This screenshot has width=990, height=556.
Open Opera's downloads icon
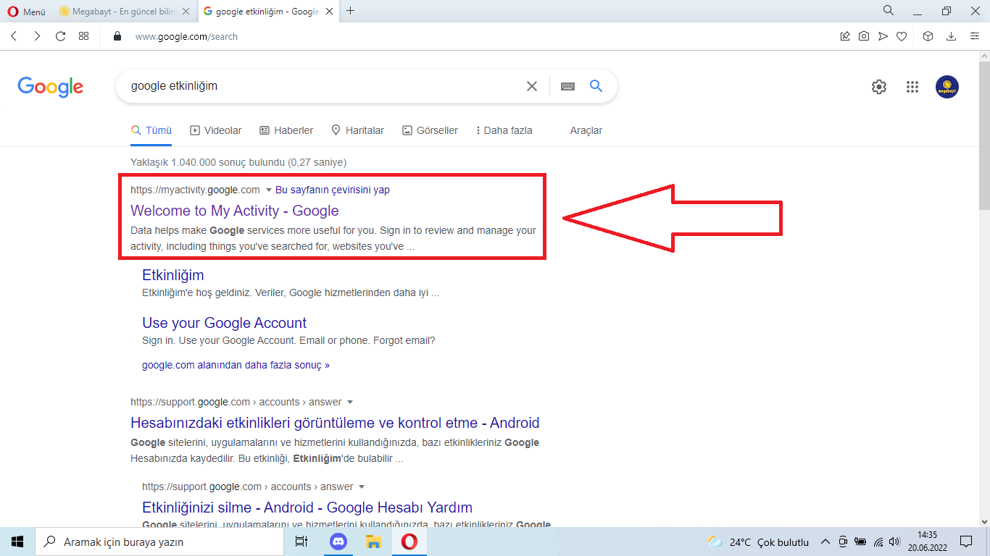click(x=950, y=35)
